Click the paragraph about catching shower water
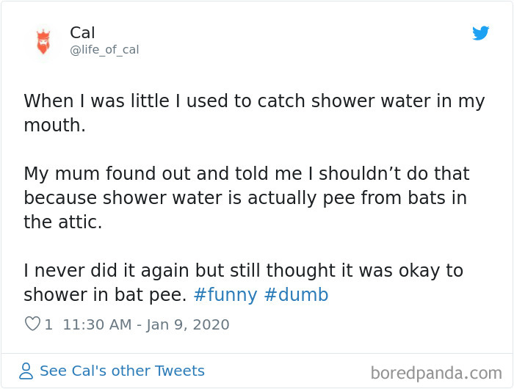514x389 pixels. click(x=254, y=112)
